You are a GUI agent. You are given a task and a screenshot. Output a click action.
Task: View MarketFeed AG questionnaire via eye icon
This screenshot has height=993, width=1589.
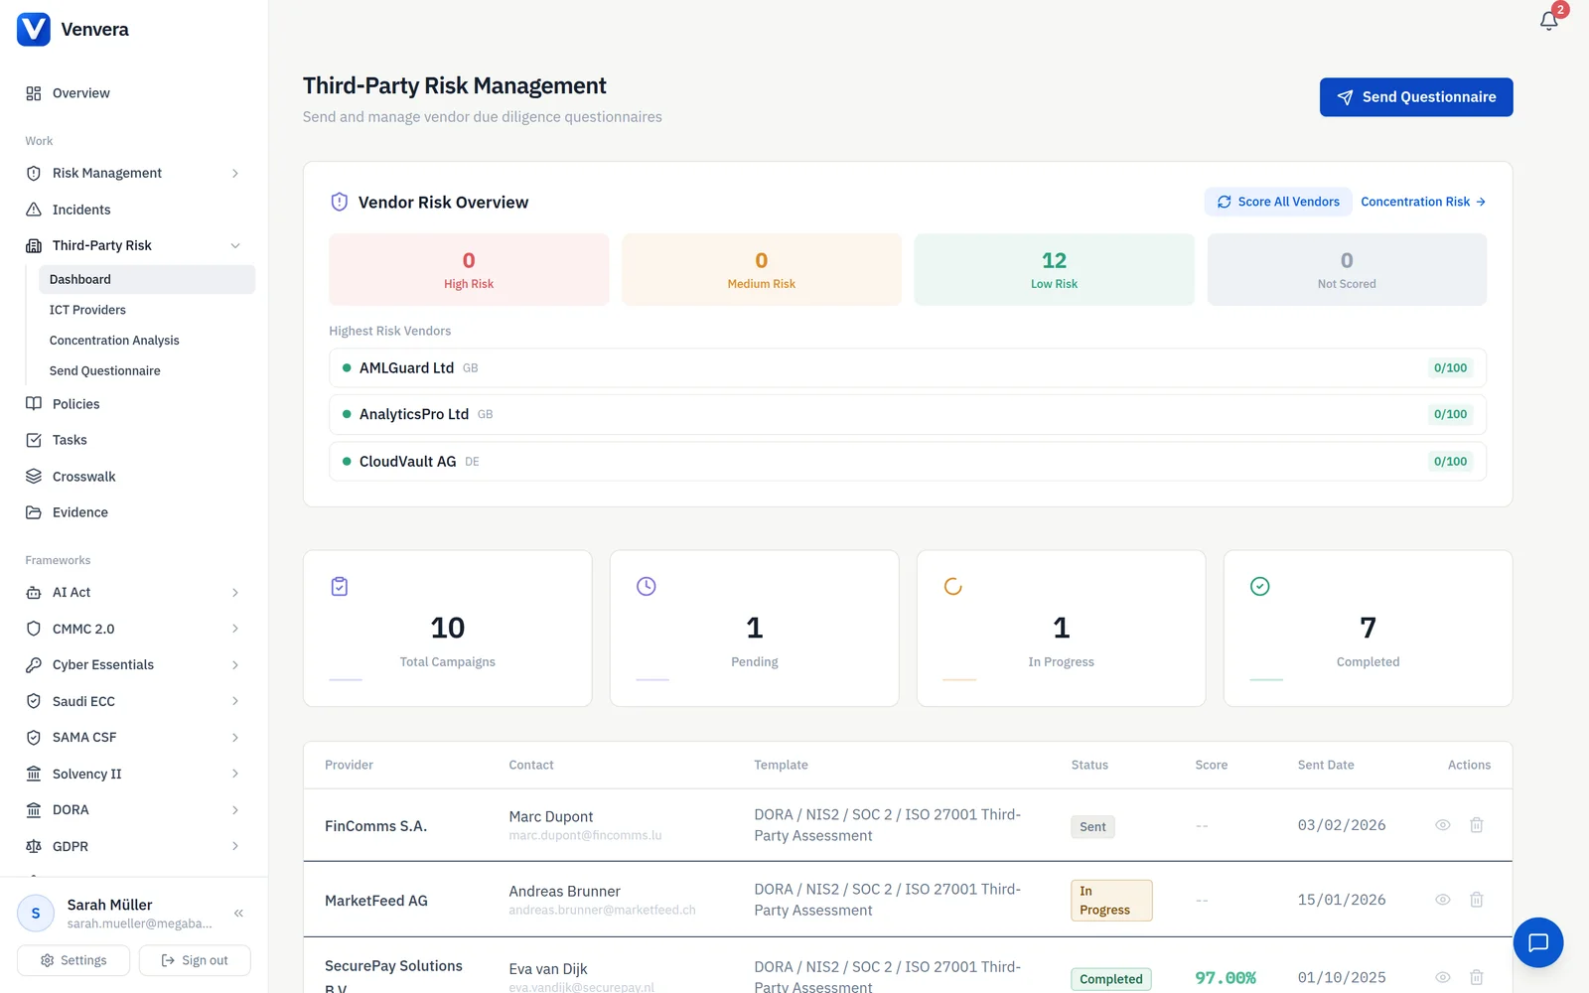click(x=1443, y=900)
